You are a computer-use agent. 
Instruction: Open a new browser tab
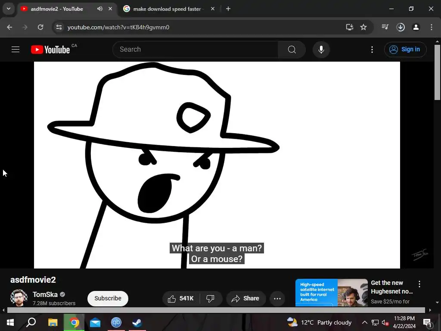tap(228, 9)
